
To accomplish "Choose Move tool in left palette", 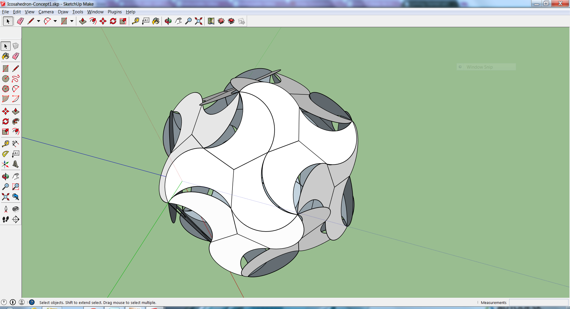I will pyautogui.click(x=6, y=111).
